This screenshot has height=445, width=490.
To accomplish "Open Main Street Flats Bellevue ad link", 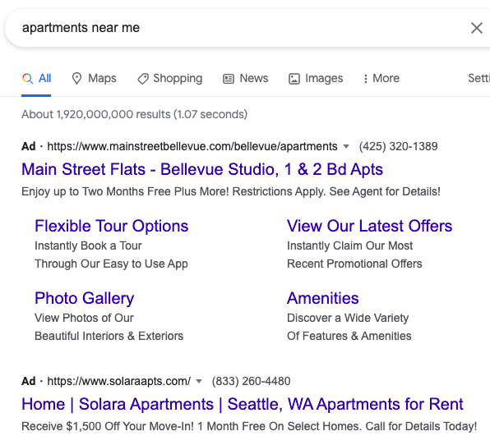I will [202, 169].
